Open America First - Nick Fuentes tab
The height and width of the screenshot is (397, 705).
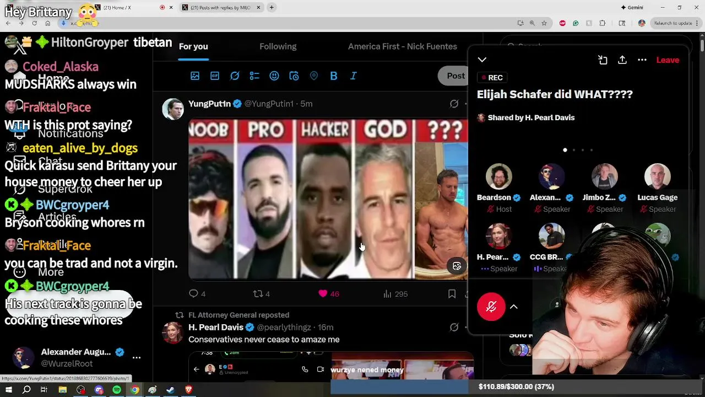point(403,46)
